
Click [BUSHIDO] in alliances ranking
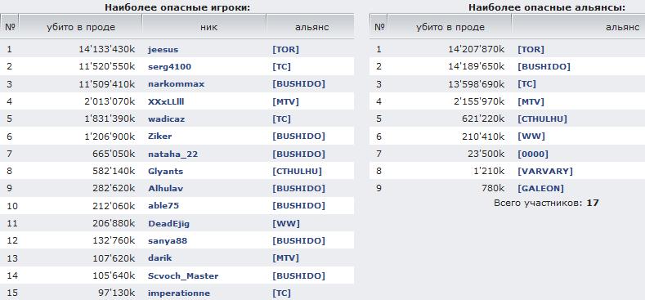click(544, 67)
